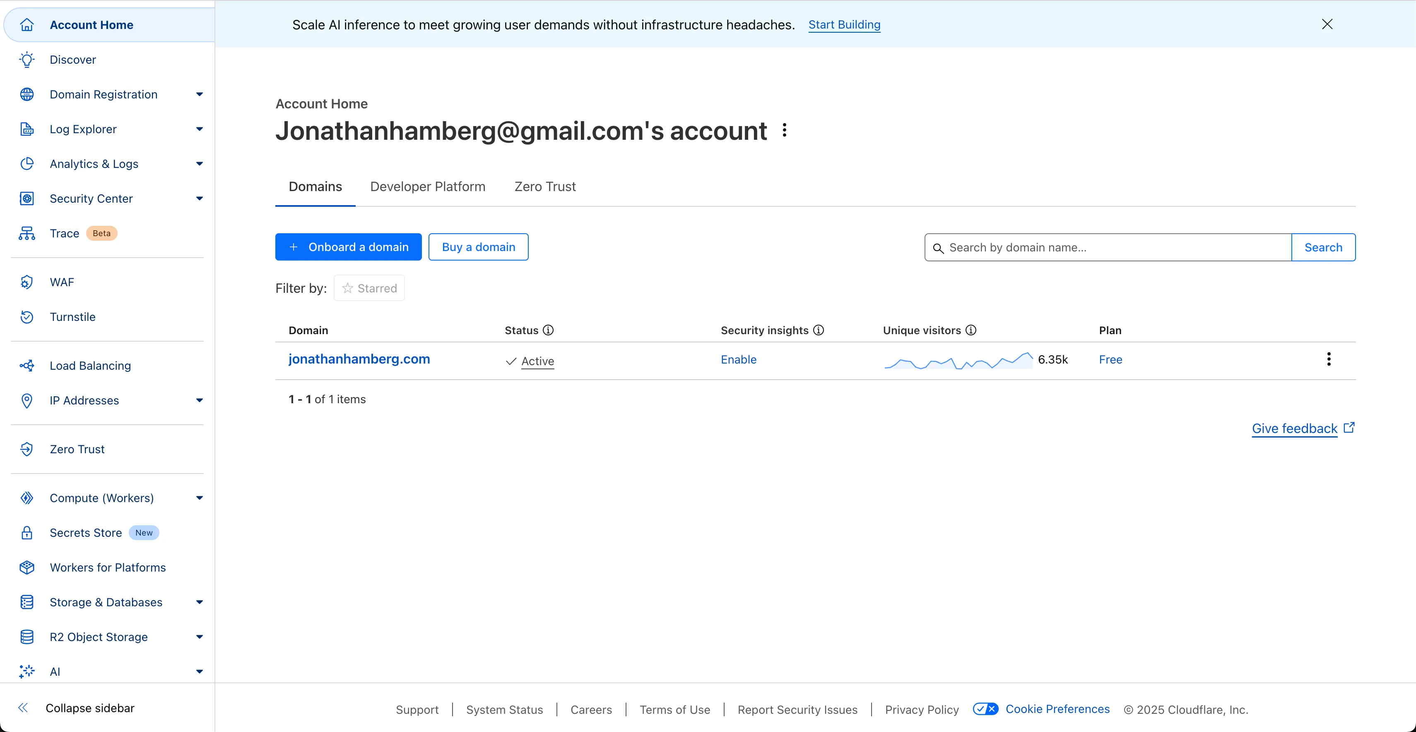Click the Zero Trust sidebar icon
The width and height of the screenshot is (1416, 732).
27,449
